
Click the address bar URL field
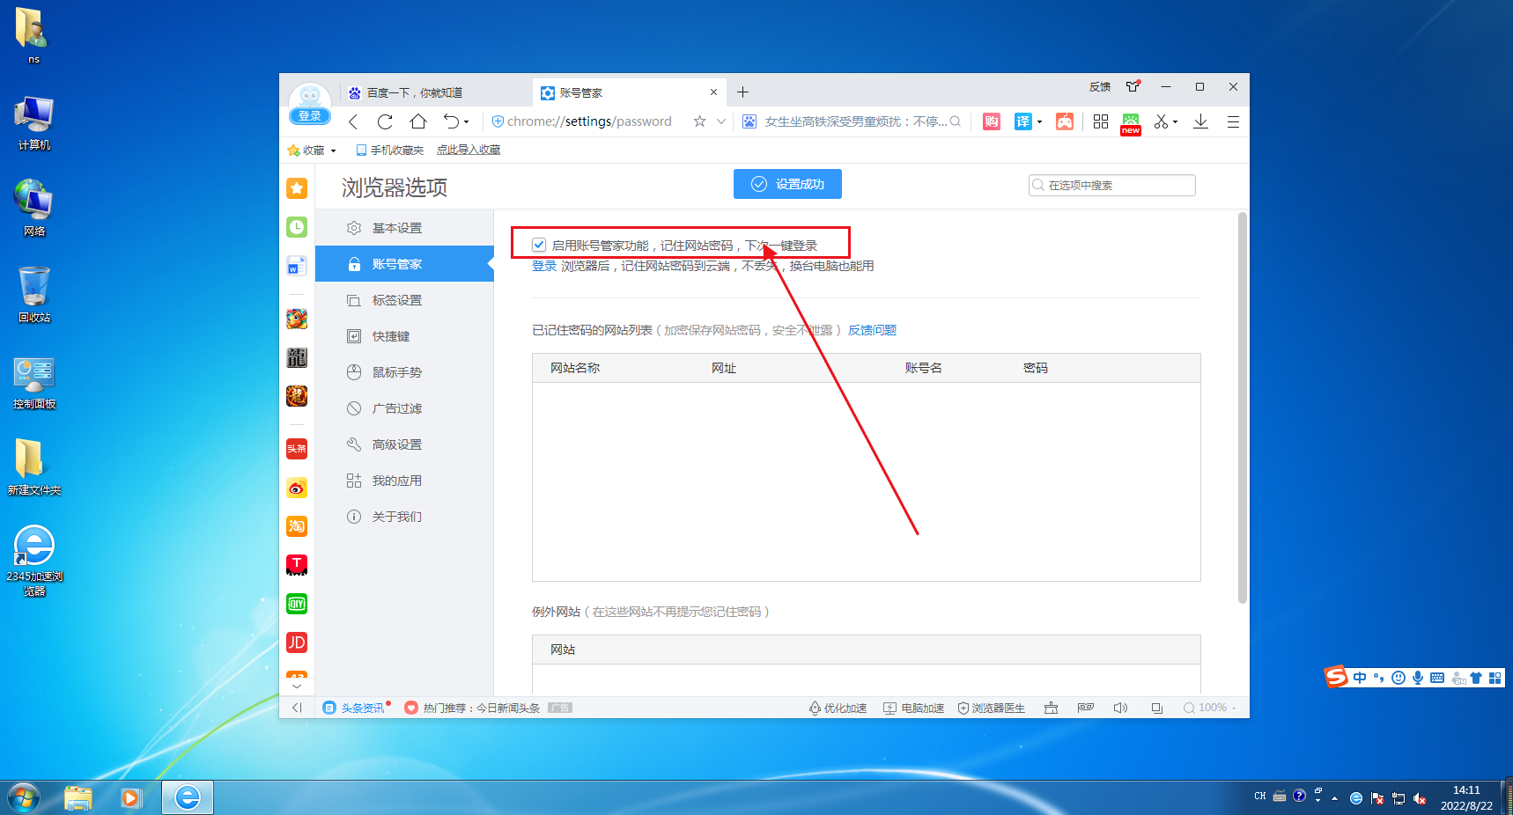589,121
